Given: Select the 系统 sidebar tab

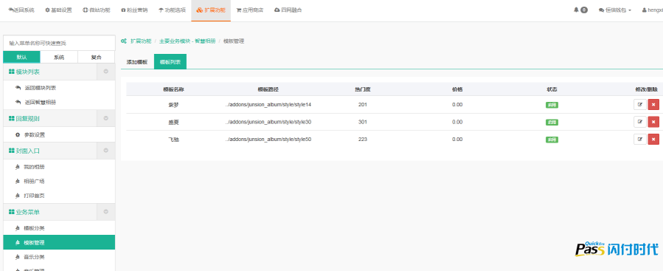Looking at the screenshot, I should click(59, 57).
